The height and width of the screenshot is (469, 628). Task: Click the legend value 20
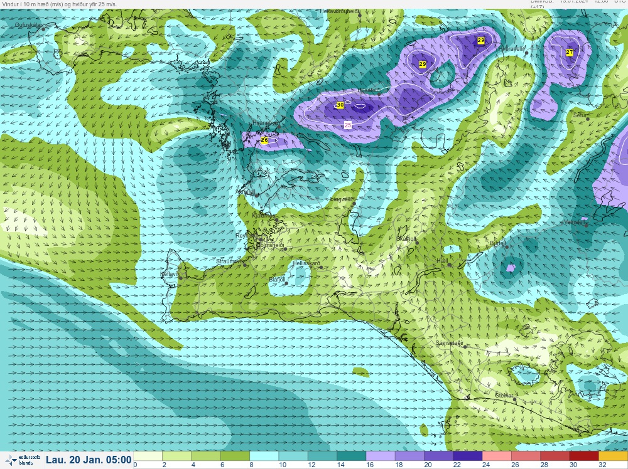(428, 465)
